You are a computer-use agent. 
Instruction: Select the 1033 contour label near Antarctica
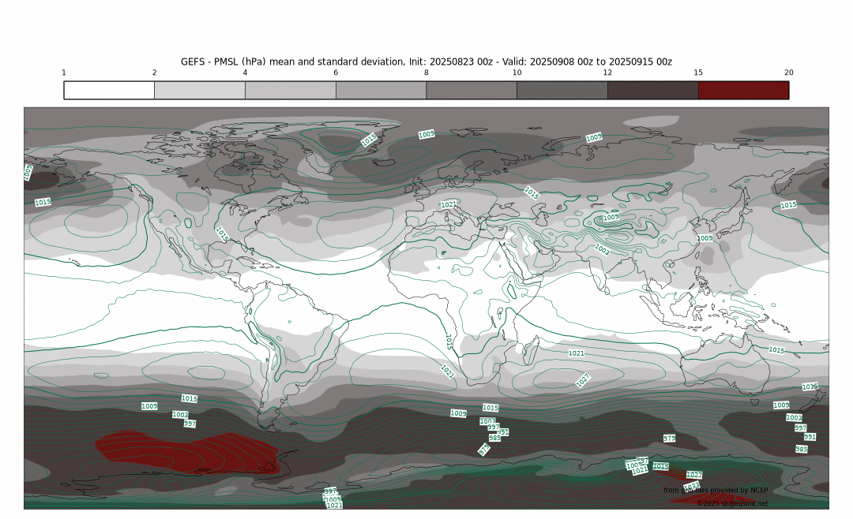(x=693, y=486)
